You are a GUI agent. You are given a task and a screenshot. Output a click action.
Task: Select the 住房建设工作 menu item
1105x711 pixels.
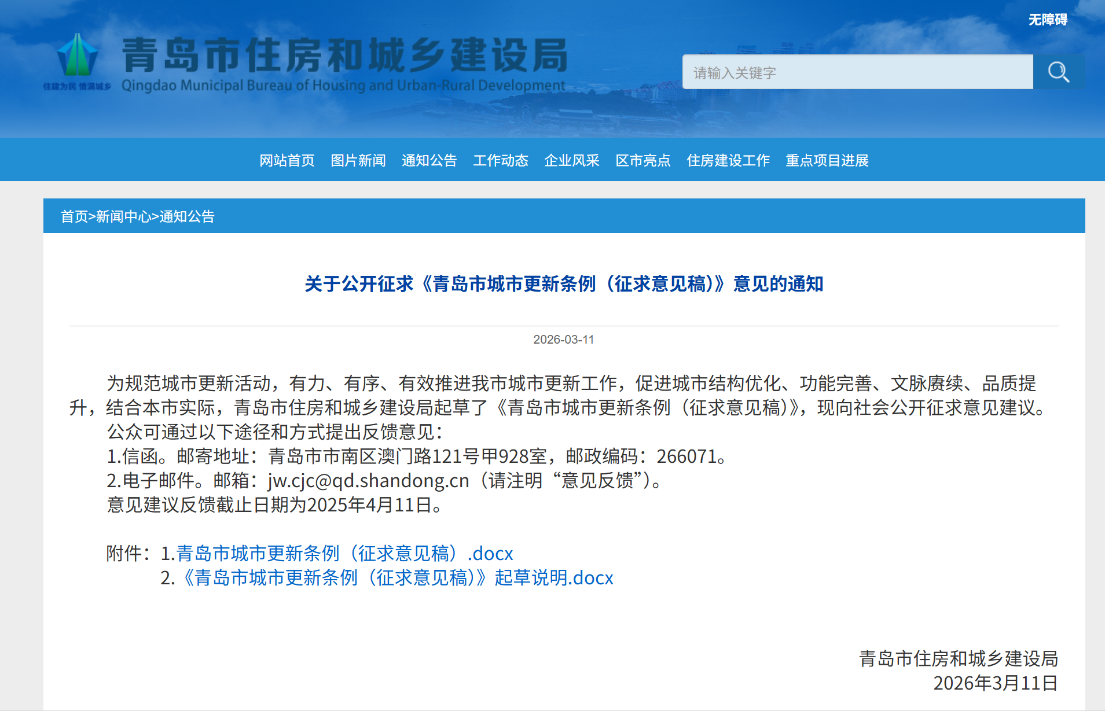click(728, 160)
